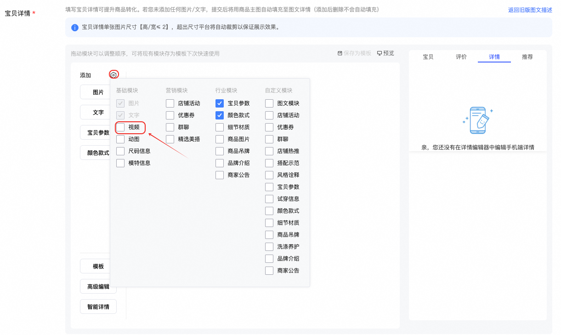Enable the 搭配示范 checkbox
This screenshot has height=335, width=561.
point(269,163)
